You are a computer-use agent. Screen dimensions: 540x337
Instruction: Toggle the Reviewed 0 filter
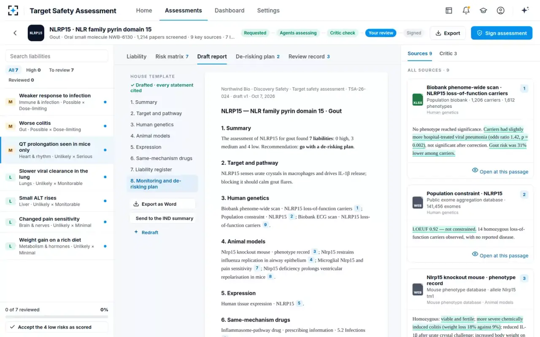(21, 80)
